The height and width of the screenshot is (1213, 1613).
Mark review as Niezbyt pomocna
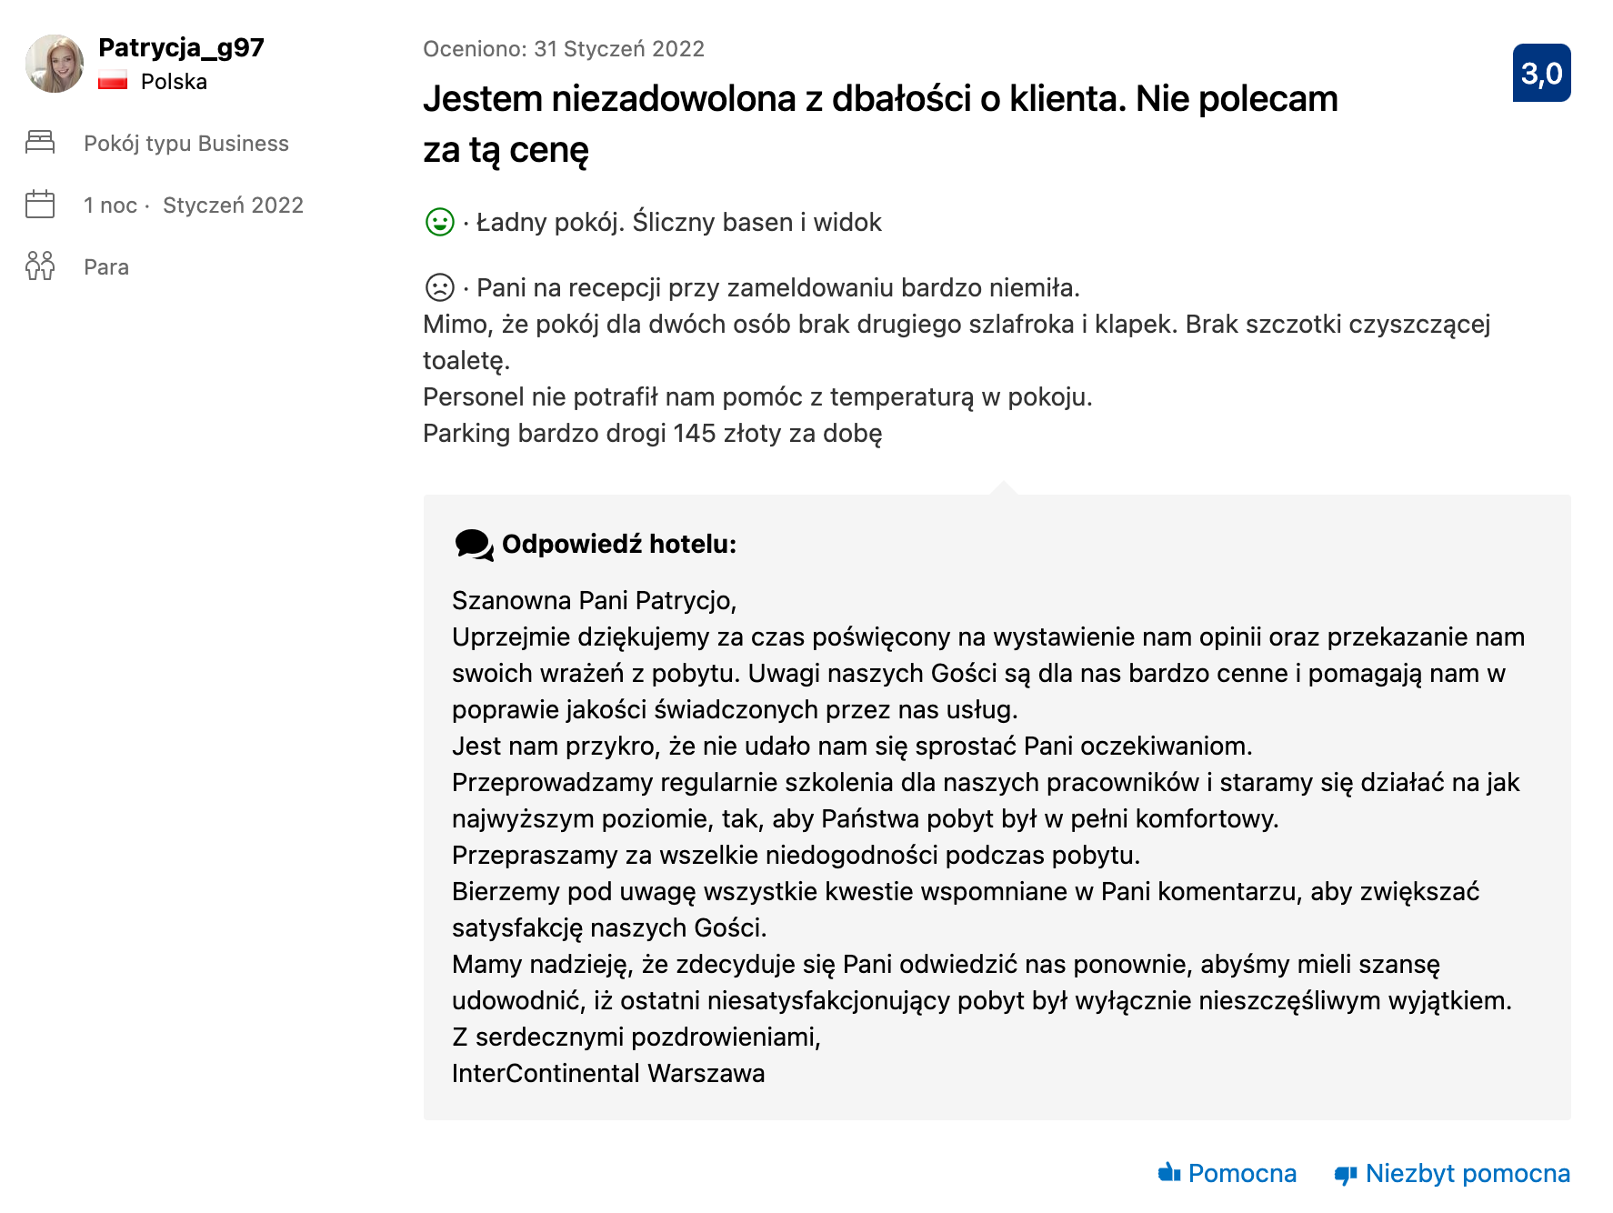click(1468, 1173)
